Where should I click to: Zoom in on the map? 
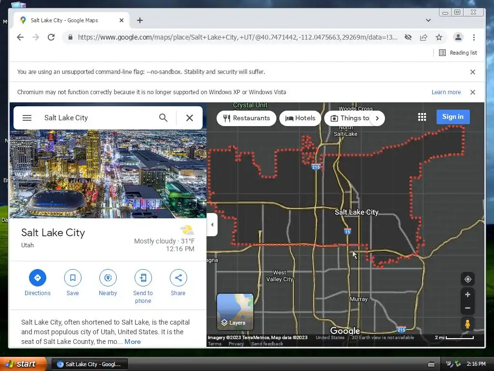[467, 294]
